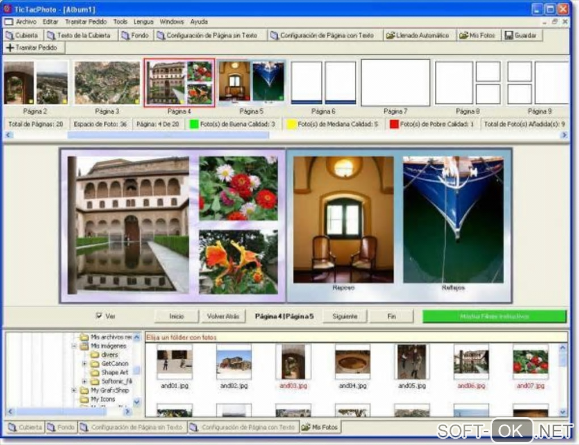This screenshot has width=579, height=445.
Task: Switch to bottom Configuración sin Texto tab
Action: click(133, 427)
